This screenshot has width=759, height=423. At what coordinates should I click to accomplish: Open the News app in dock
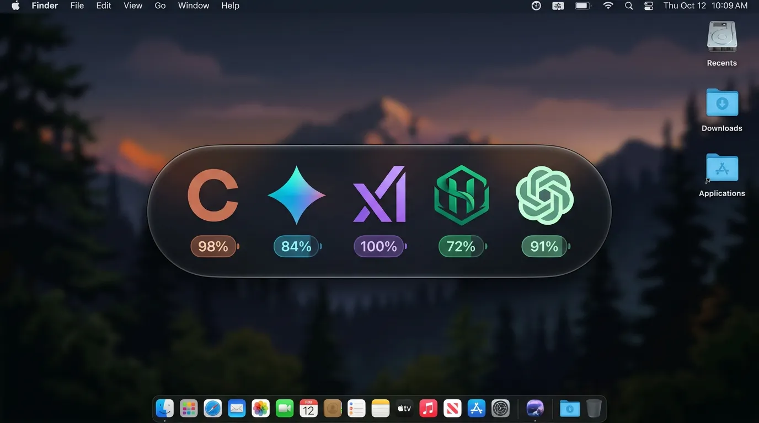[452, 408]
